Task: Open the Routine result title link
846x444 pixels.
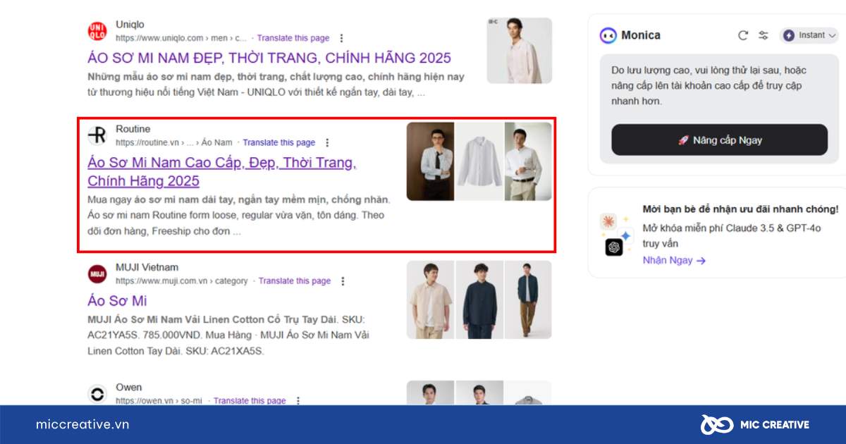Action: pyautogui.click(x=222, y=171)
